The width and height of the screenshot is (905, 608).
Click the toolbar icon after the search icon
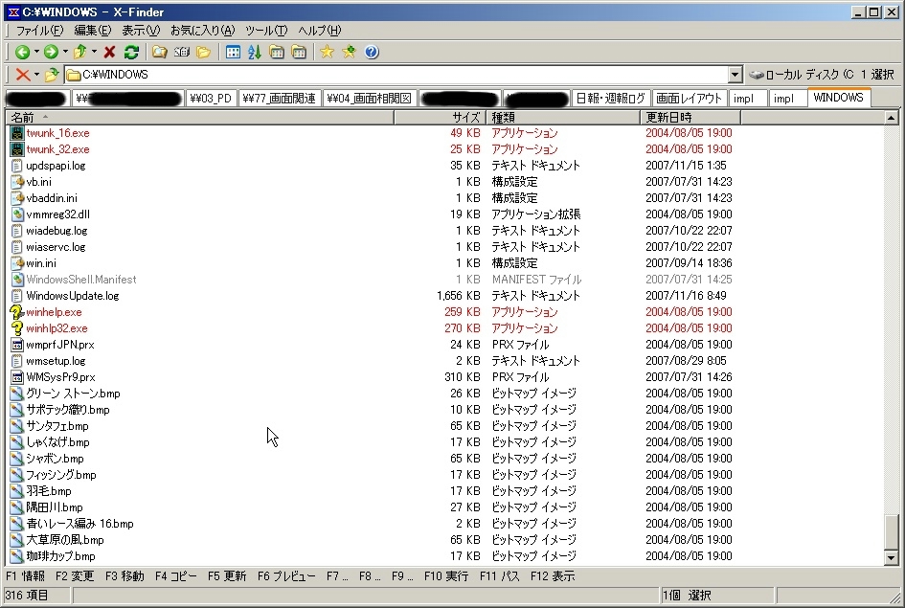pyautogui.click(x=182, y=53)
